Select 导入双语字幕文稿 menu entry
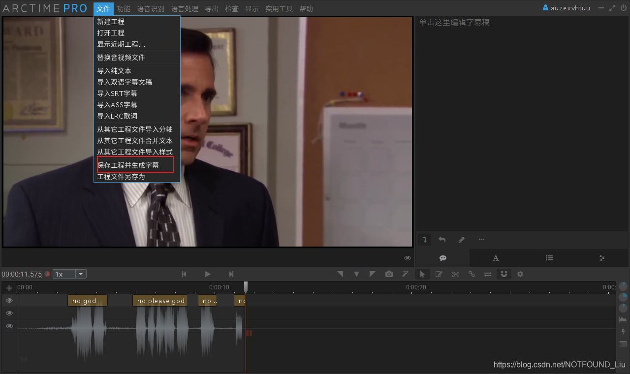This screenshot has height=374, width=630. coord(137,82)
